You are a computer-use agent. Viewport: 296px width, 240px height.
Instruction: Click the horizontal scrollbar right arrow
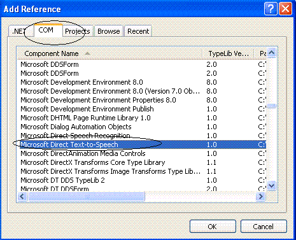pos(261,197)
